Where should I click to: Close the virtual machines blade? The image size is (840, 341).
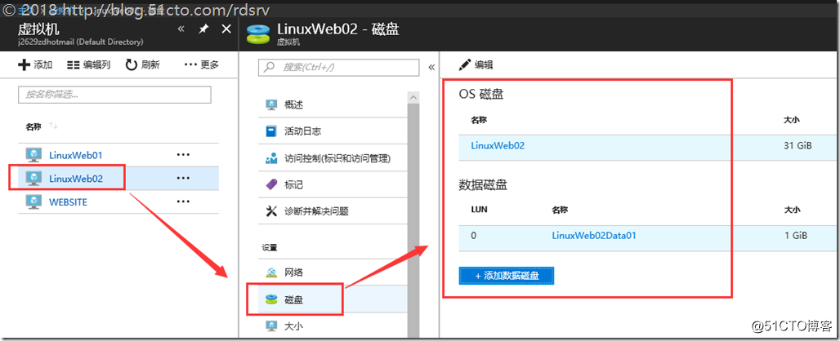coord(226,29)
